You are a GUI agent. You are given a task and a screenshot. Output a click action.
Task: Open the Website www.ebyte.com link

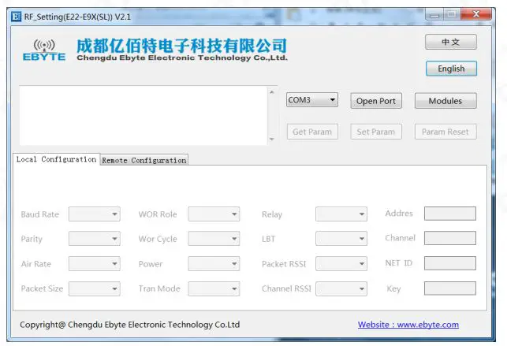pos(408,325)
